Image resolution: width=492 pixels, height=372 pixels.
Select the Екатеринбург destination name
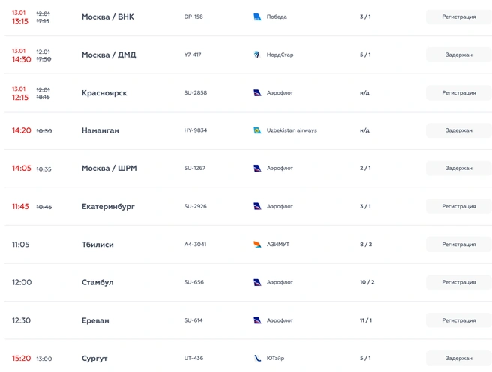point(108,206)
